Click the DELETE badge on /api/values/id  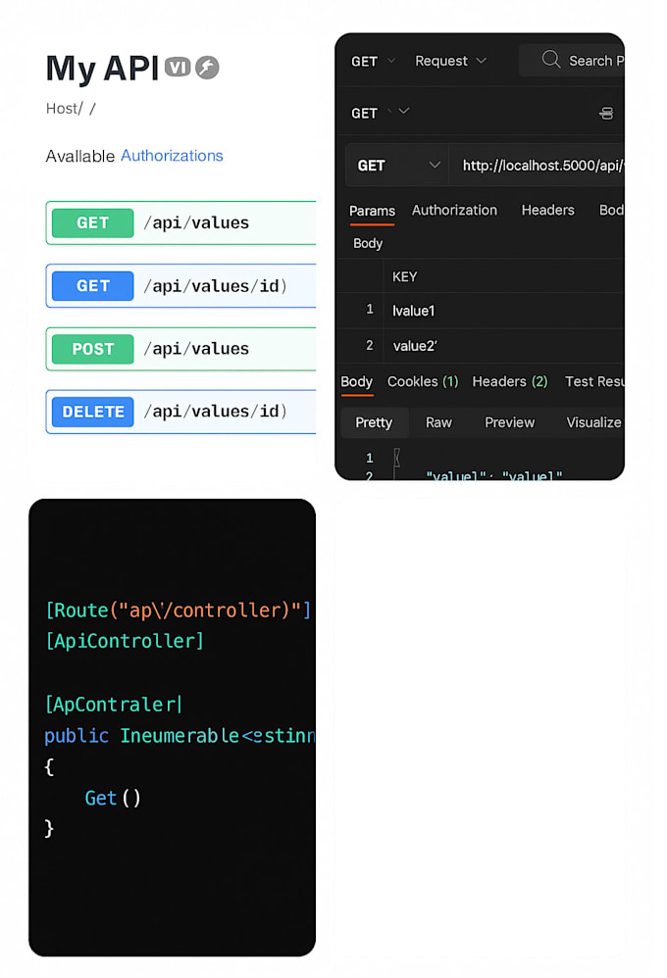[x=91, y=412]
